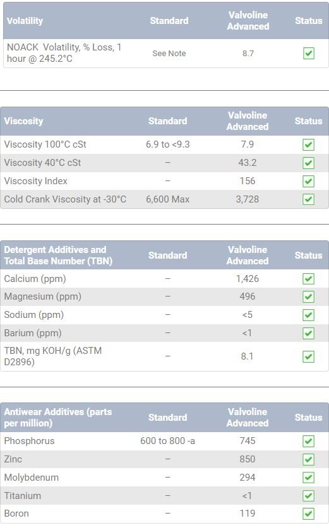
Task: Click the Sodium (ppm) status checkmark
Action: (308, 315)
